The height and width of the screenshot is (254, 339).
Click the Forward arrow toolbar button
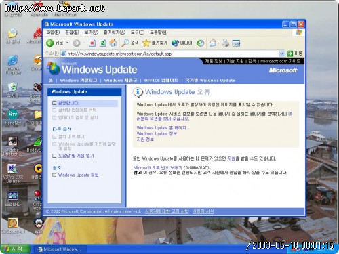tap(77, 43)
